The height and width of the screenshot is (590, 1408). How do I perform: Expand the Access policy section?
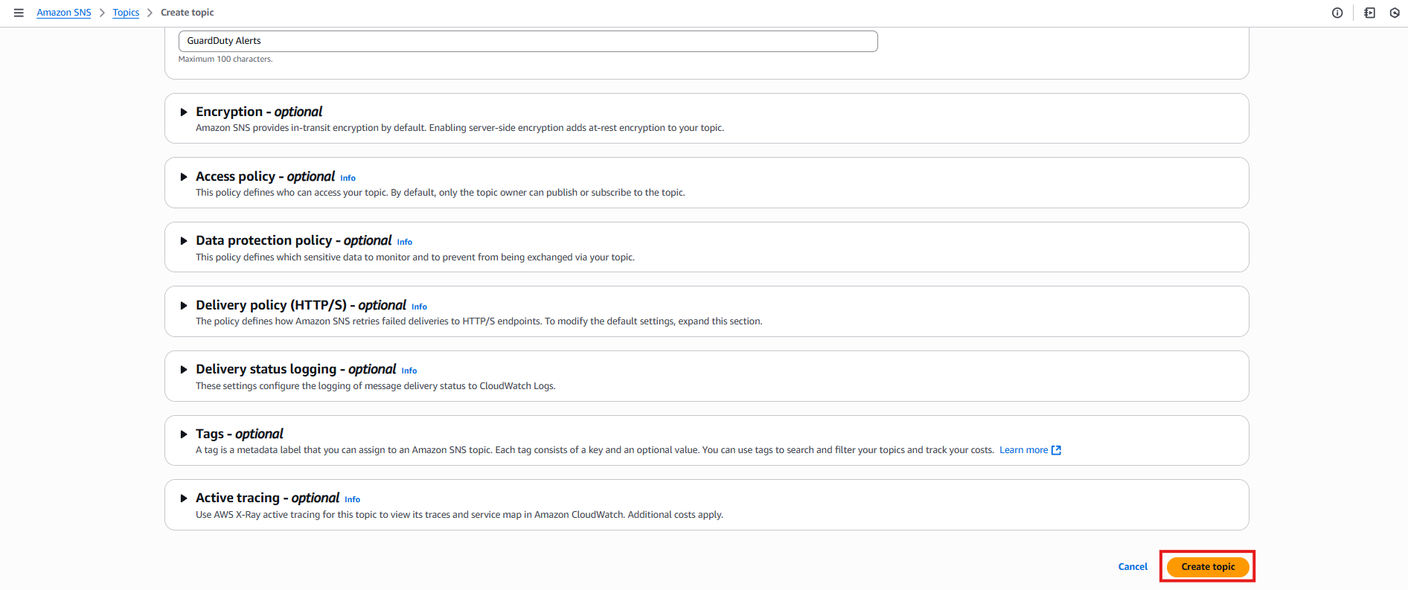[183, 177]
